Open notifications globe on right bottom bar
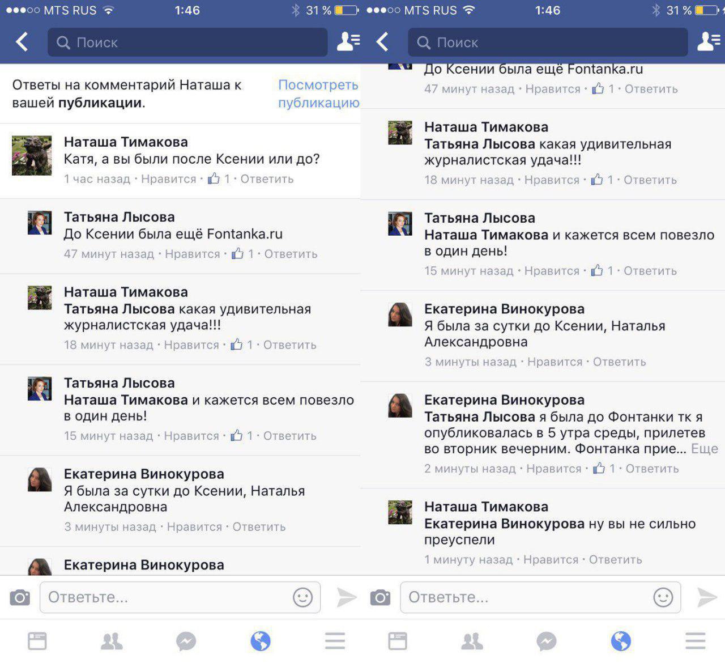725x663 pixels. (x=621, y=641)
